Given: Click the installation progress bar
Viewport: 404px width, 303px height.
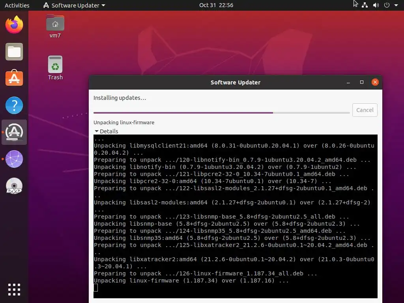Looking at the screenshot, I should (x=222, y=112).
